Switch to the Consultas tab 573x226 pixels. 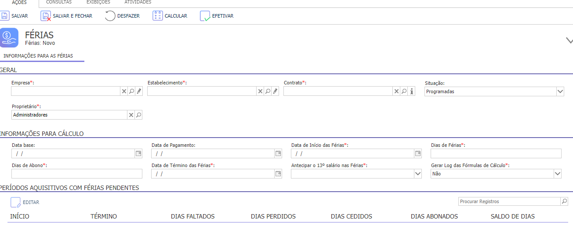coord(59,2)
